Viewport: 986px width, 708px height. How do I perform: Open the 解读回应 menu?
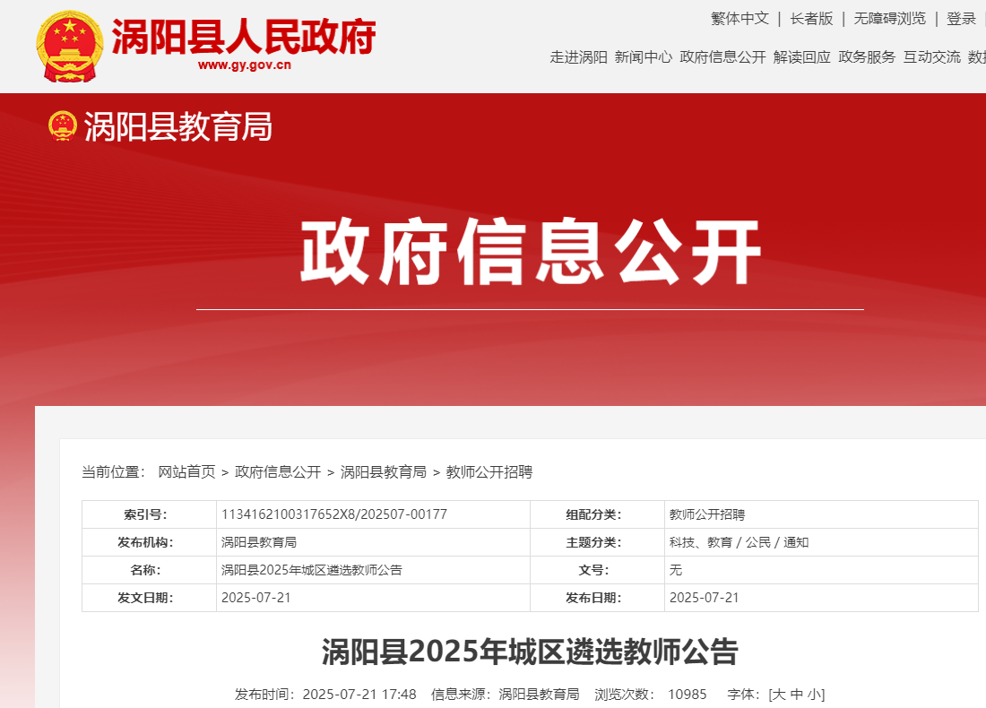point(801,57)
